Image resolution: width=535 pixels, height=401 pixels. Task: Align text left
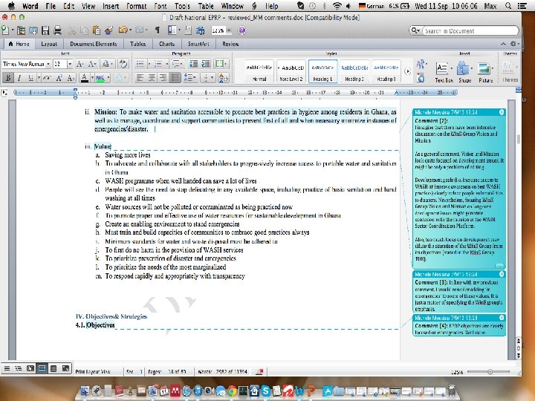140,78
